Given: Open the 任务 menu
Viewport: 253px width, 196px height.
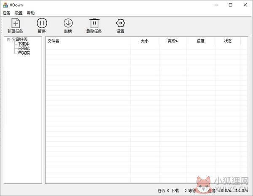Looking at the screenshot, I should [6, 13].
